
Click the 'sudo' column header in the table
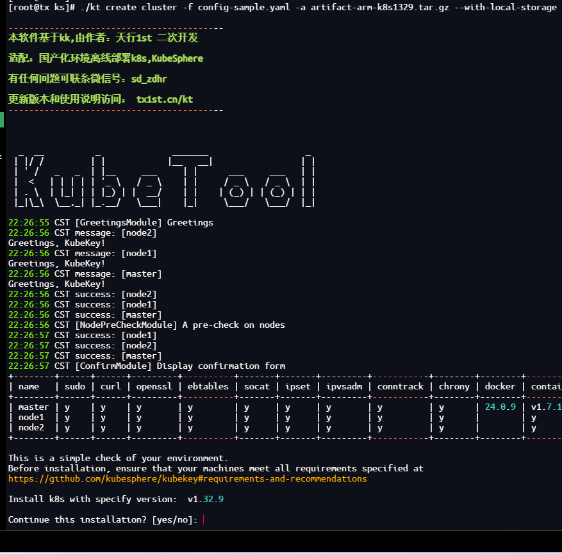(75, 386)
